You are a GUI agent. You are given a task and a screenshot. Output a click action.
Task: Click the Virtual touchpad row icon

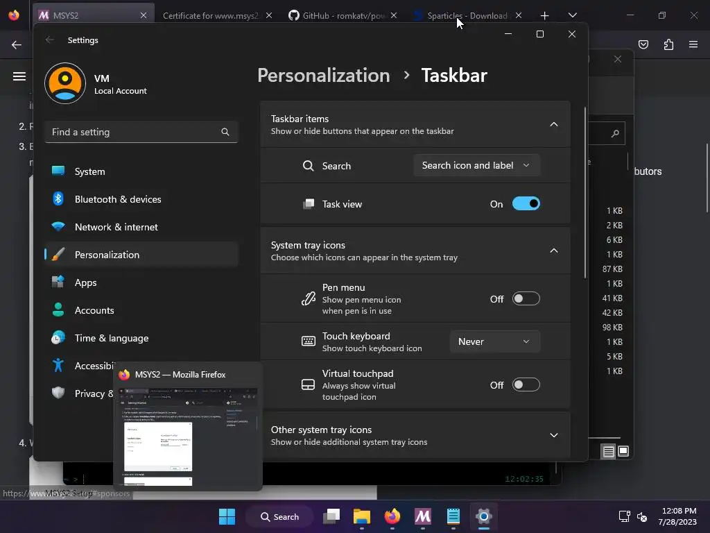tap(309, 384)
